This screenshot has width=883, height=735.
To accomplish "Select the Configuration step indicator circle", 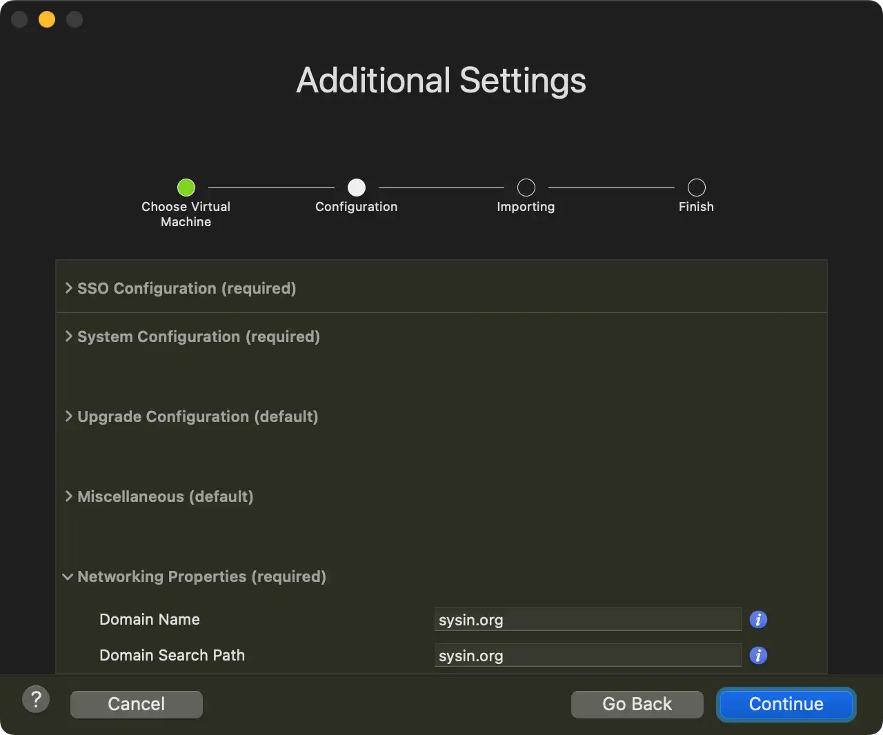I will pos(357,188).
